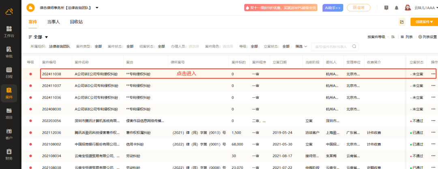The width and height of the screenshot is (438, 169).
Task: Expand the 全部 view dropdown
Action: pyautogui.click(x=39, y=37)
